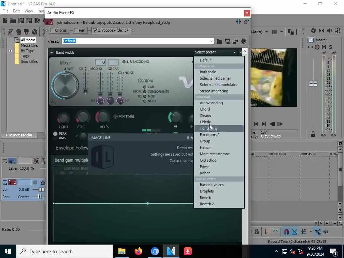Image resolution: width=344 pixels, height=258 pixels.
Task: Open the Band width section dropdown arrow
Action: [x=51, y=53]
